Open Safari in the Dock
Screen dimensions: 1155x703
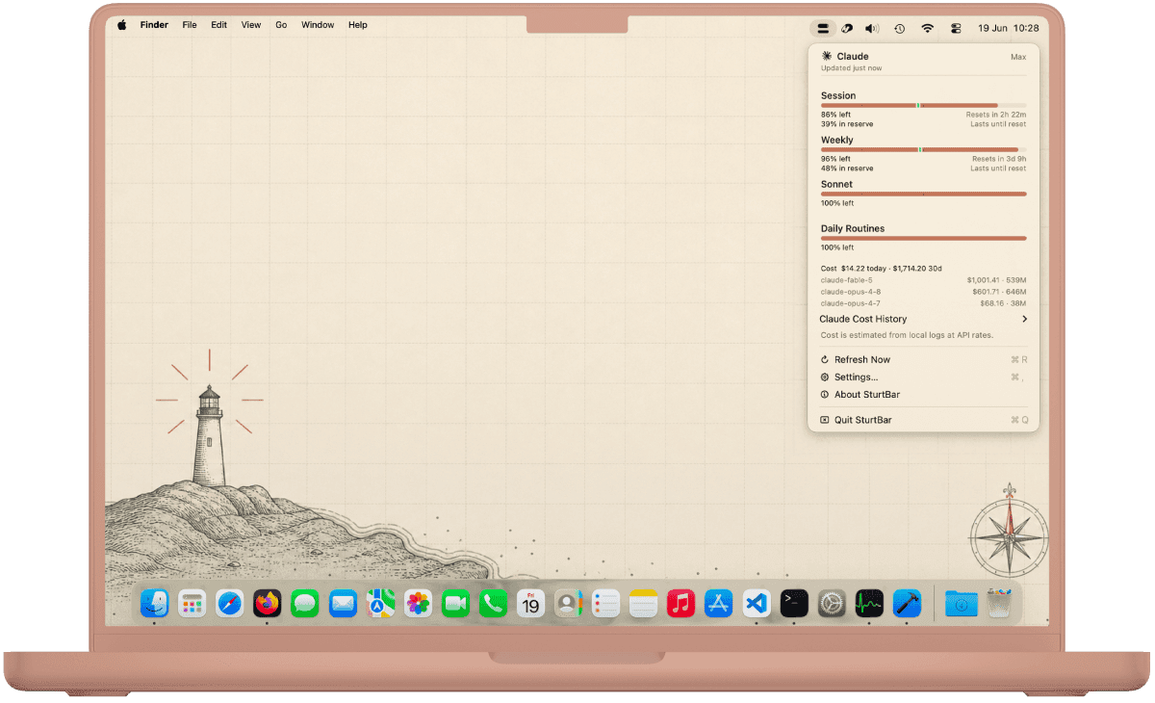(x=230, y=604)
